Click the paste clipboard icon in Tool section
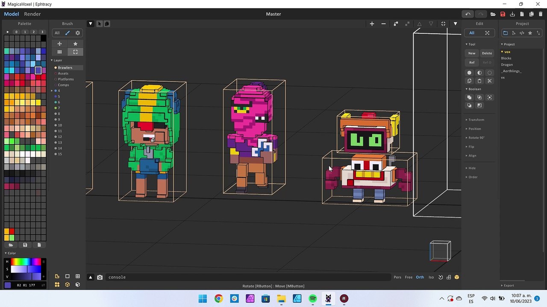Image resolution: width=547 pixels, height=307 pixels. click(479, 81)
